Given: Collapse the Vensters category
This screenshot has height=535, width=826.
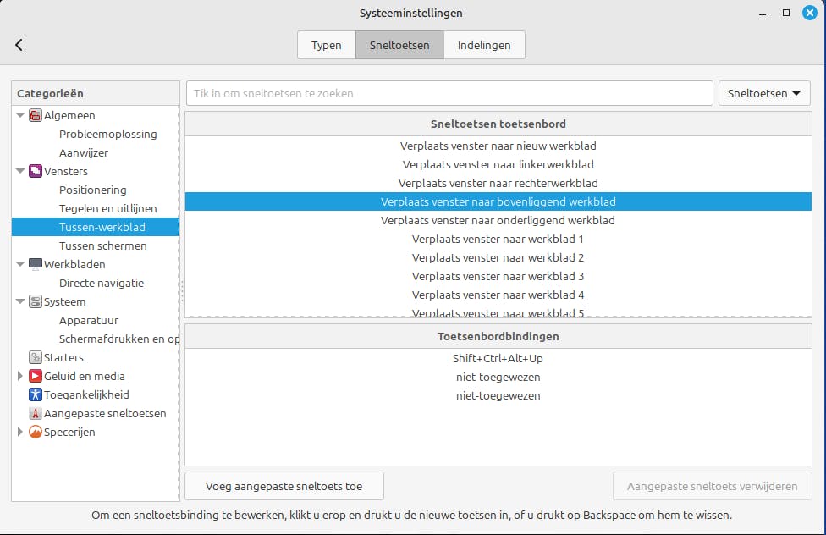Looking at the screenshot, I should coord(20,171).
